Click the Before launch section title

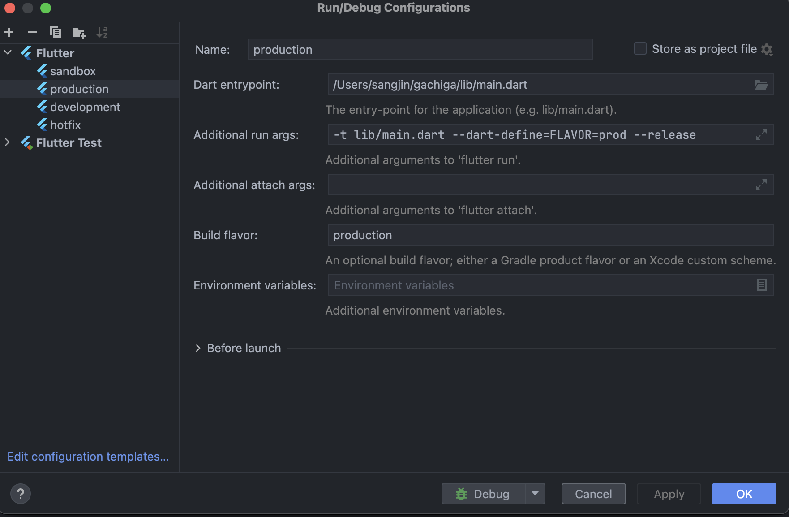click(x=244, y=348)
